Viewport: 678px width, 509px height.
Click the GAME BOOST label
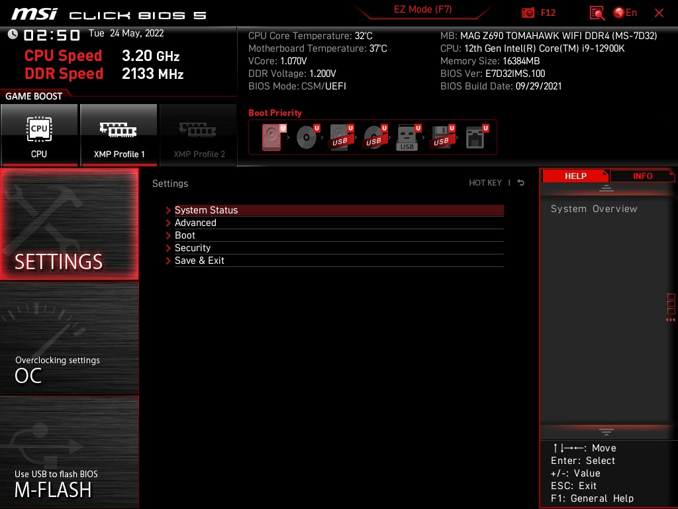[x=34, y=96]
